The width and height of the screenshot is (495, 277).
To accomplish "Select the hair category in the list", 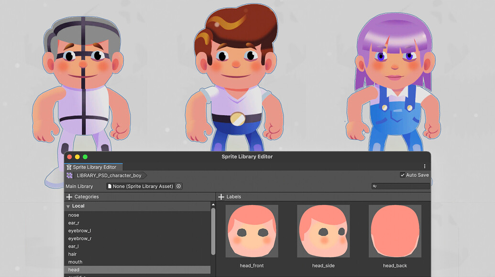I will pyautogui.click(x=96, y=254).
